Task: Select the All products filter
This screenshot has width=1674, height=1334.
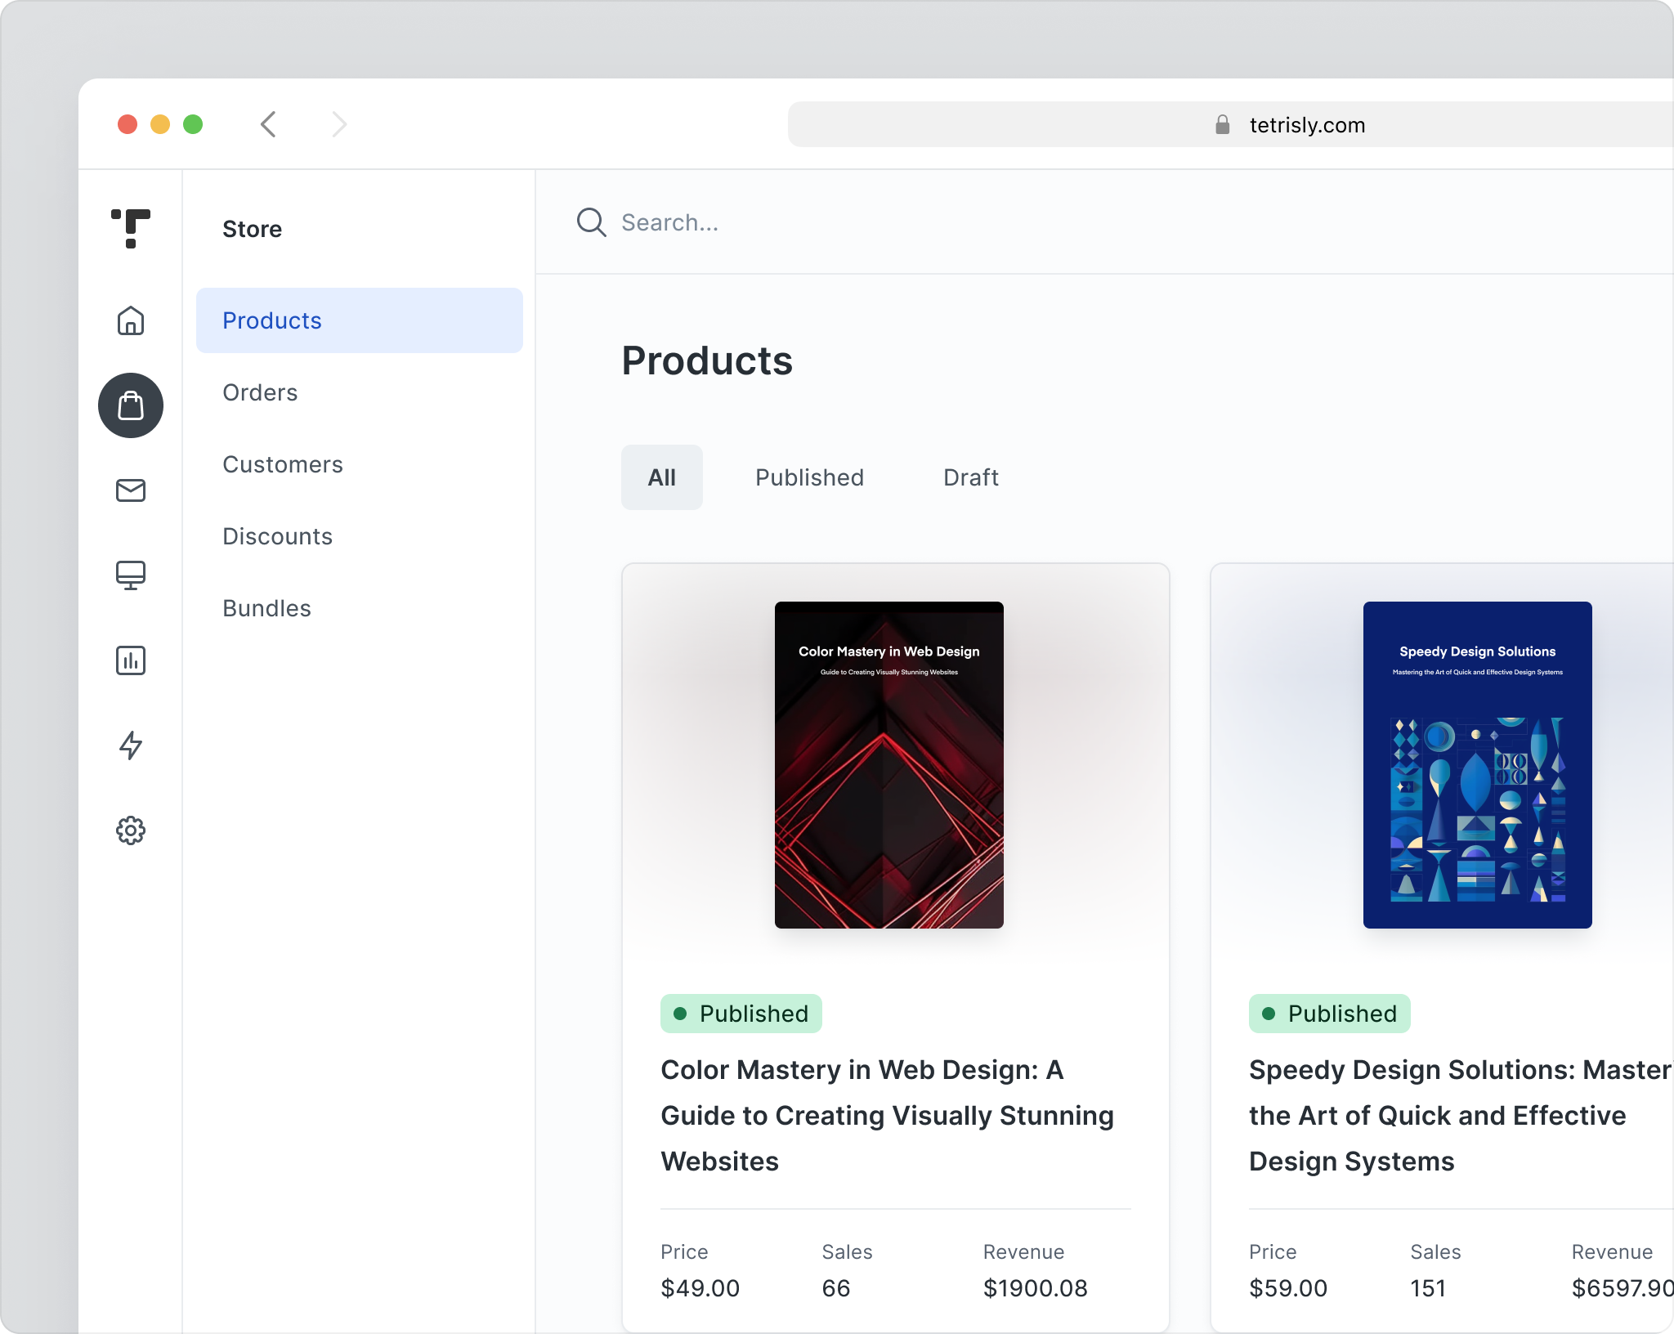Action: pos(662,477)
